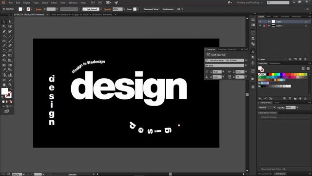Image resolution: width=312 pixels, height=176 pixels.
Task: Set paint mode to None below fill swatch
Action: tap(11, 102)
